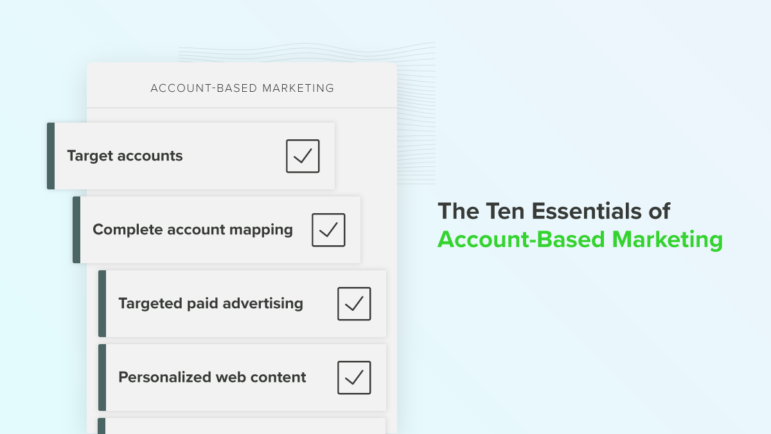Select the 'Complete account mapping' label text

tap(193, 230)
